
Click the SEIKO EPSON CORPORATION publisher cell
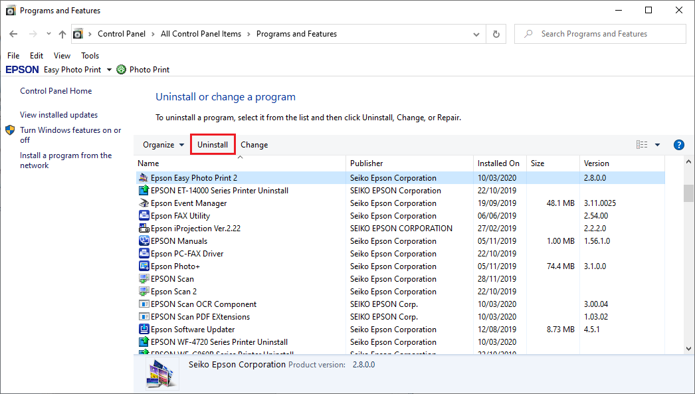click(401, 229)
